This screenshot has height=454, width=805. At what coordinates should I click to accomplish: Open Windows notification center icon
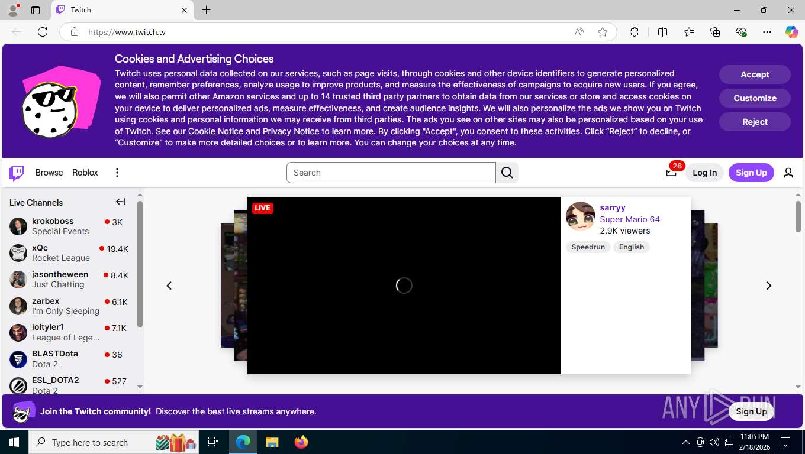coord(785,442)
